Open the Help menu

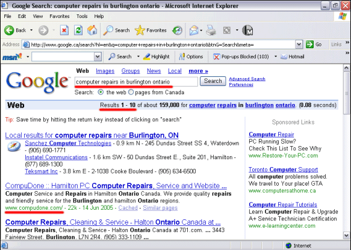[x=99, y=16]
